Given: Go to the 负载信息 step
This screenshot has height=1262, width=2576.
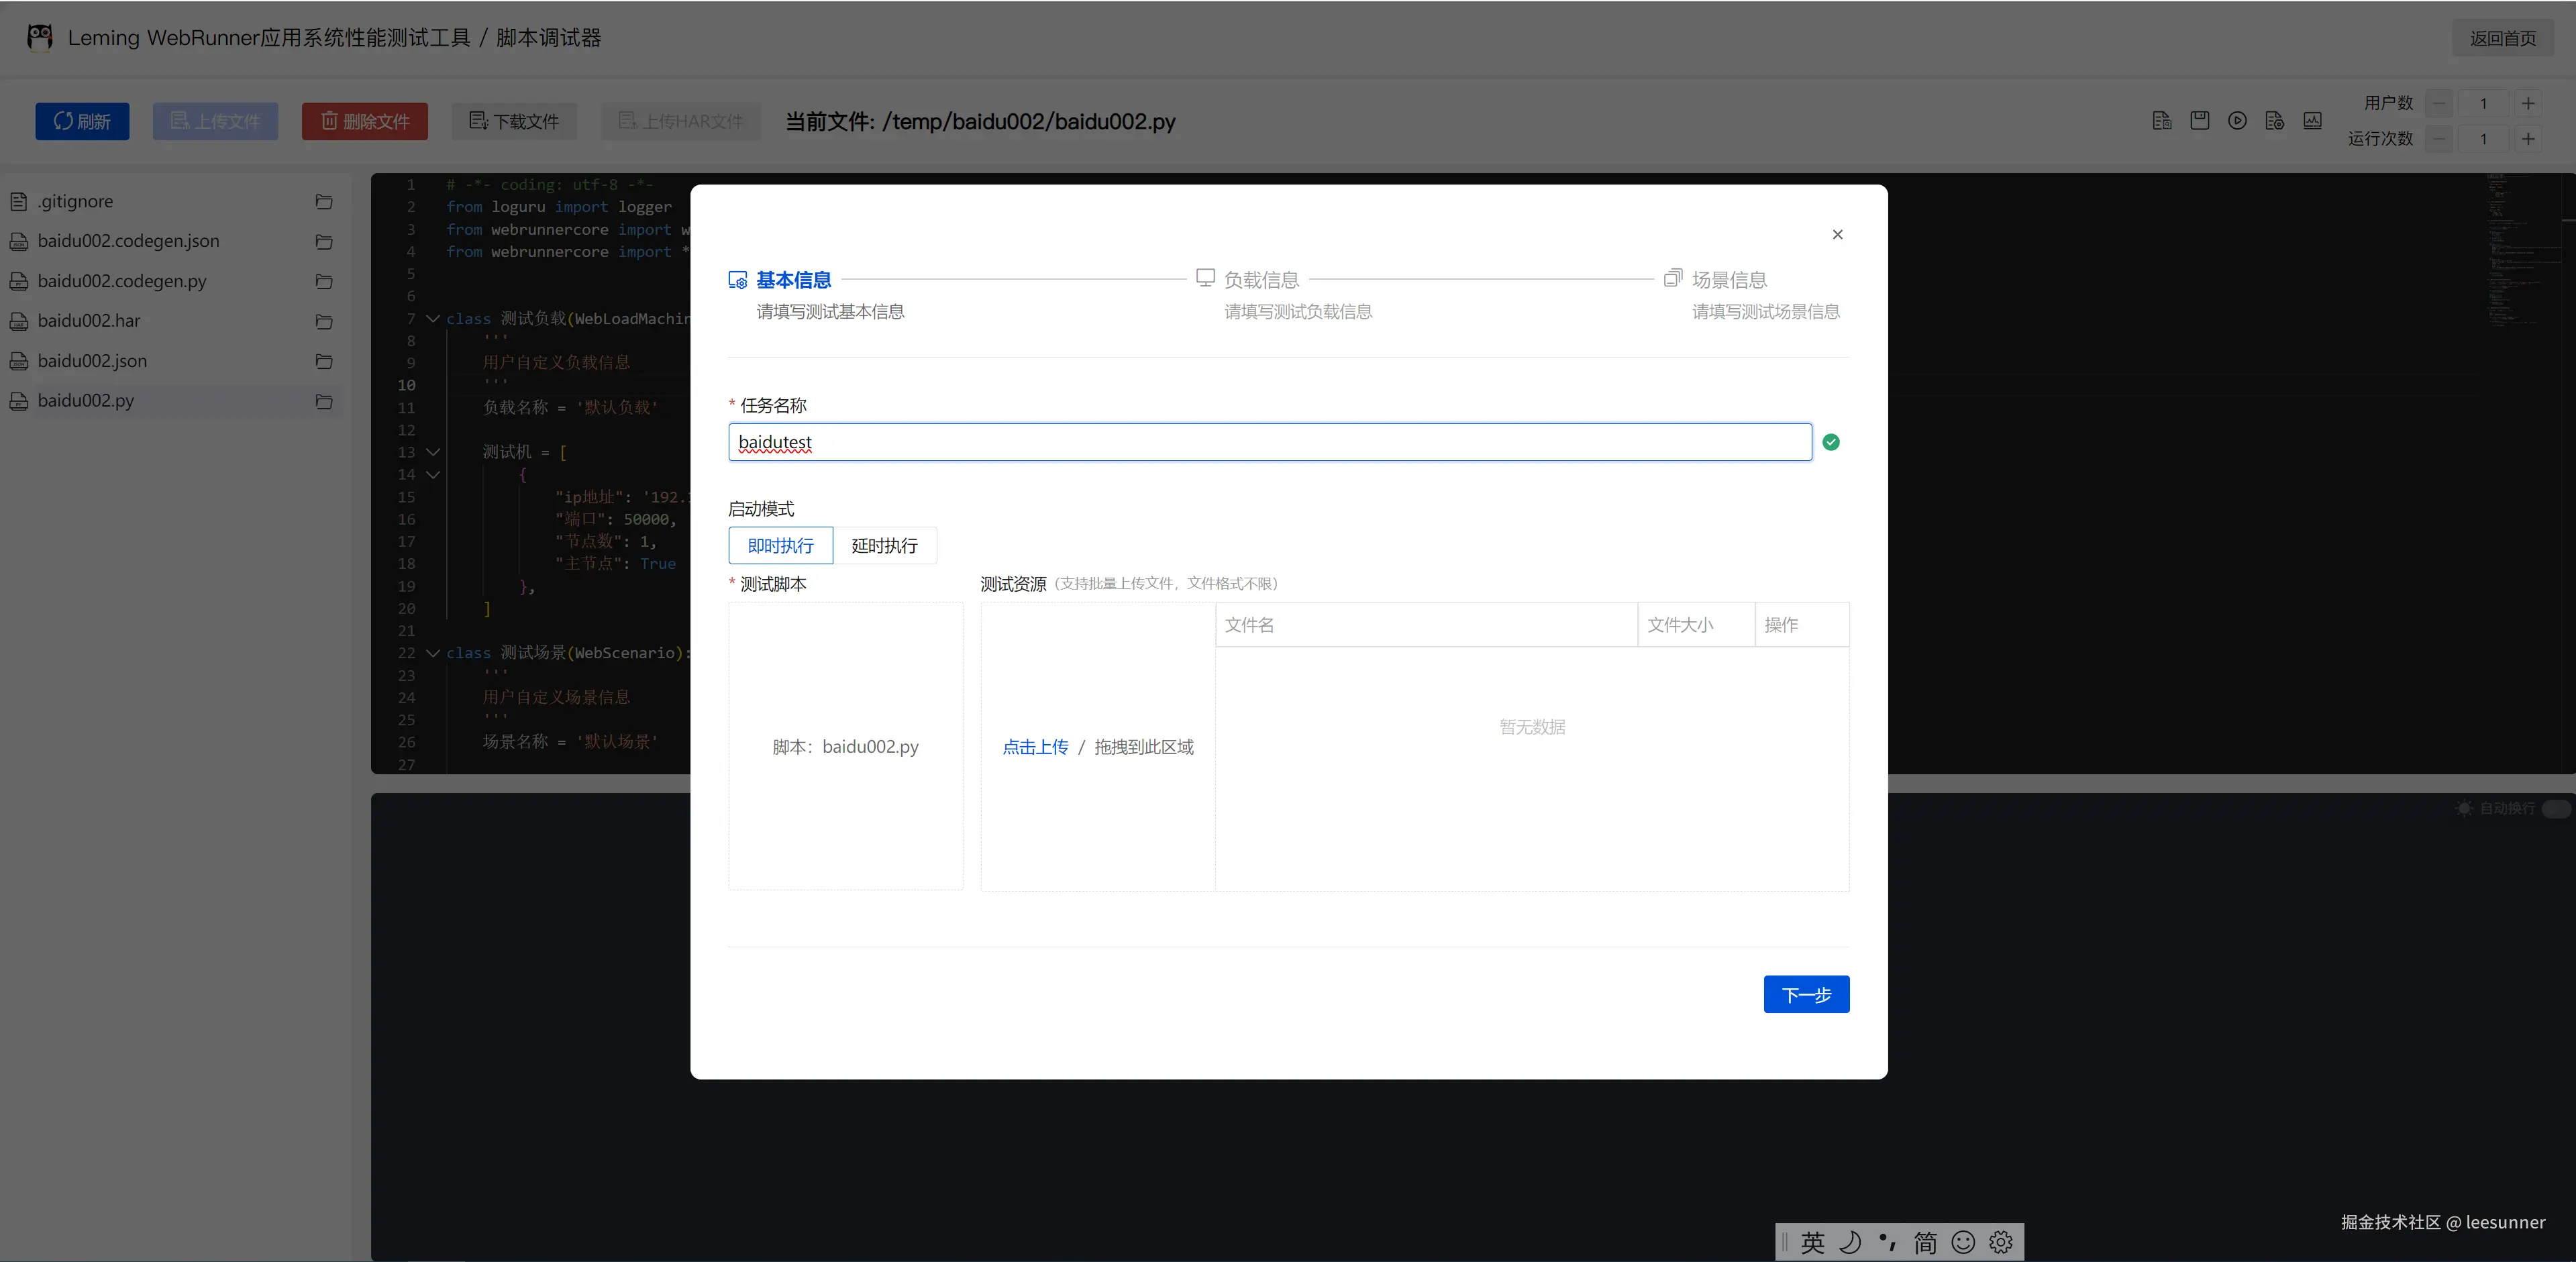Looking at the screenshot, I should [1260, 280].
